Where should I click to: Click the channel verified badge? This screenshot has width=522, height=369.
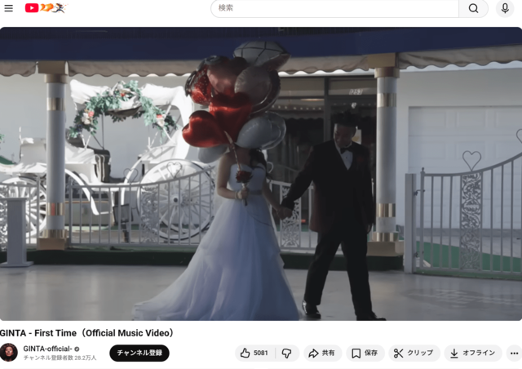point(77,349)
